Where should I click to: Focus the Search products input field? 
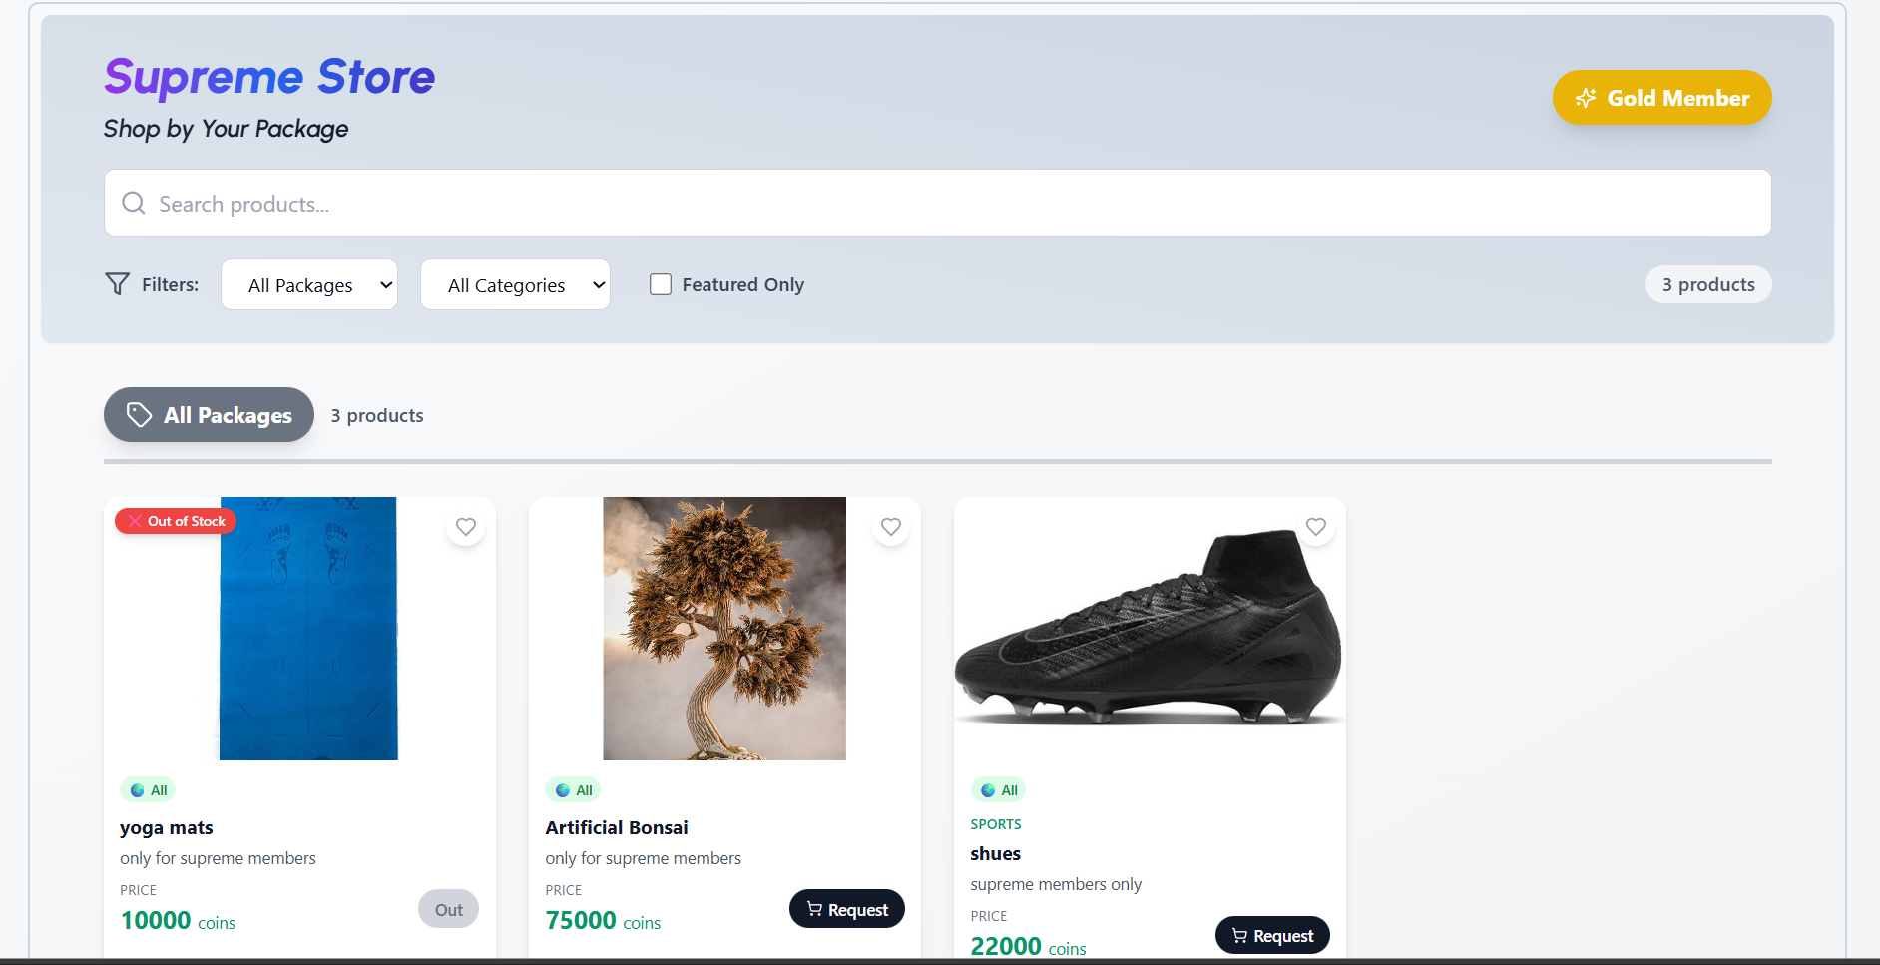[x=938, y=204]
